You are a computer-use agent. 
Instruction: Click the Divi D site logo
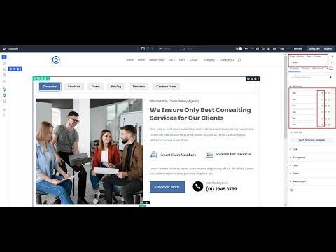[56, 59]
